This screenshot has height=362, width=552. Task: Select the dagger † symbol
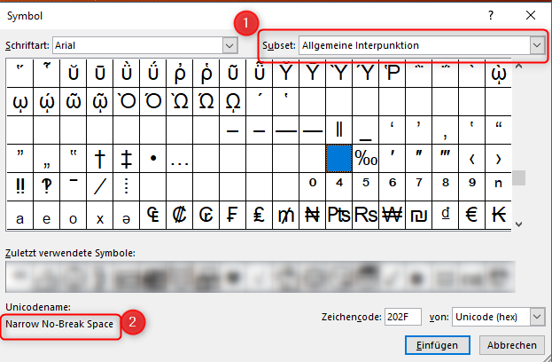pos(100,158)
